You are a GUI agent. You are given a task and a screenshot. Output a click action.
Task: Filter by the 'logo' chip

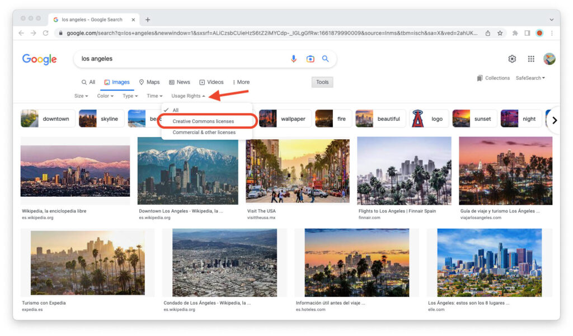[x=429, y=119]
